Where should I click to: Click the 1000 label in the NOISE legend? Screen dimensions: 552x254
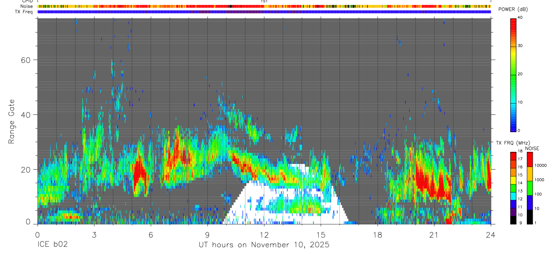[x=539, y=180]
